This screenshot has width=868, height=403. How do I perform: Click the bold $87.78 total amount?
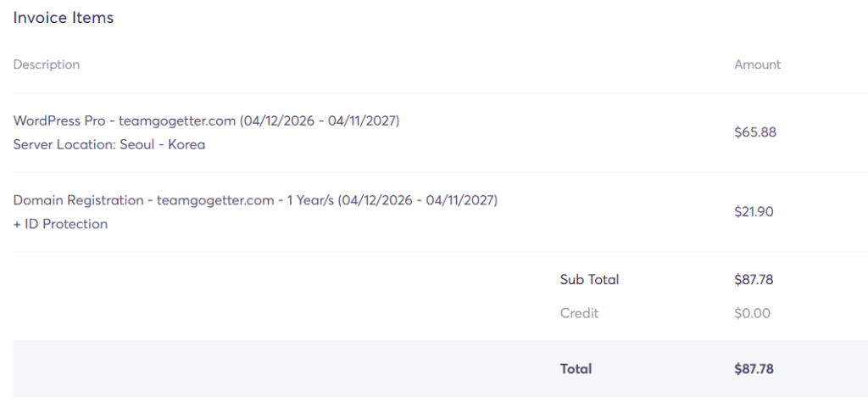point(754,368)
